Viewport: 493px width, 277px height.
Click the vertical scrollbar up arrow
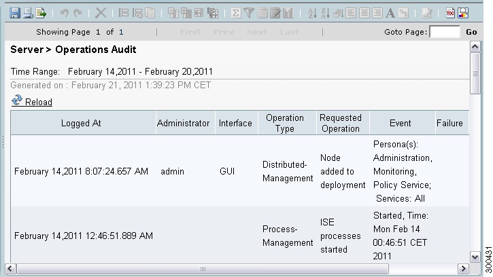475,47
